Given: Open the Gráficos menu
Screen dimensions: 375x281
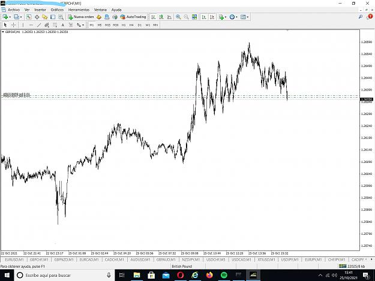Looking at the screenshot, I should pos(57,10).
